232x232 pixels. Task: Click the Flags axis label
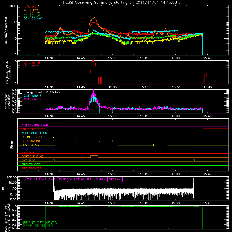pos(12,145)
